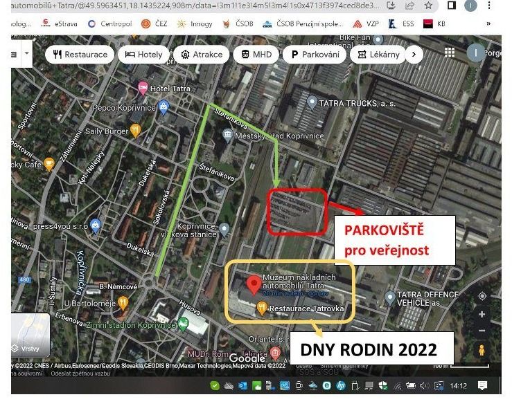The width and height of the screenshot is (512, 406).
Task: Open Outlook from taskbar
Action: pyautogui.click(x=242, y=386)
